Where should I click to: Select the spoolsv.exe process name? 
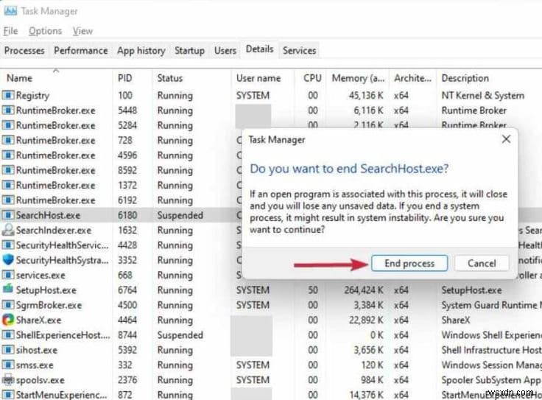pyautogui.click(x=40, y=380)
